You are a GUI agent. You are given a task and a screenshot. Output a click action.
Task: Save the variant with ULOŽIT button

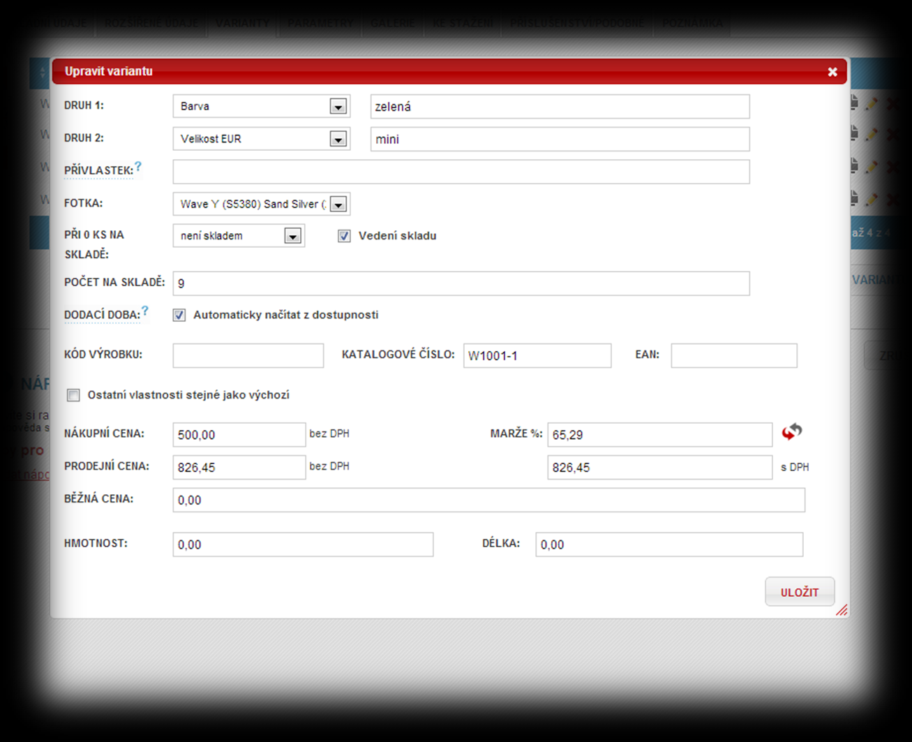pos(800,592)
